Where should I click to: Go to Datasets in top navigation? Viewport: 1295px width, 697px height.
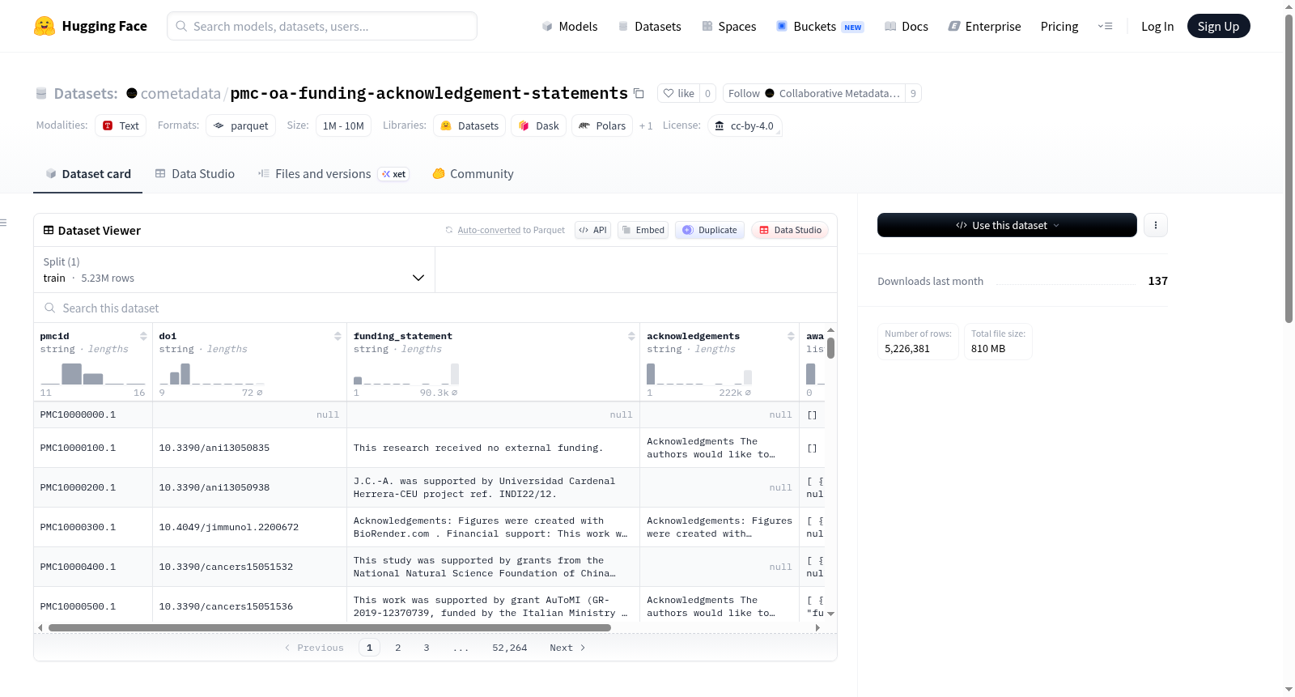tap(649, 26)
